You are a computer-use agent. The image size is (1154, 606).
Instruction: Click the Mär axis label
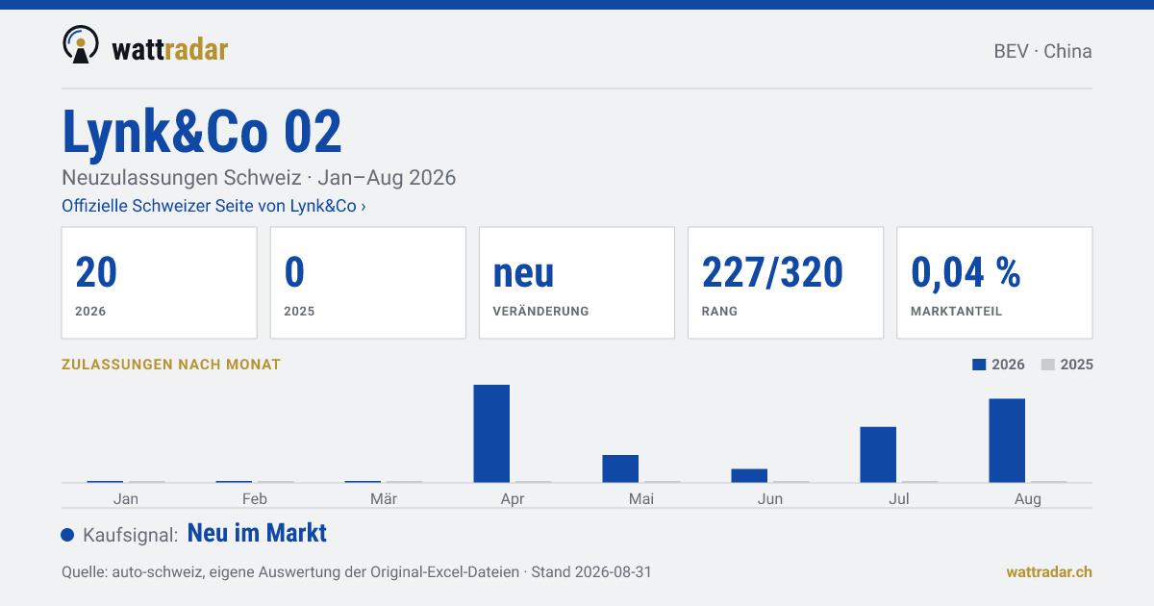tap(384, 498)
